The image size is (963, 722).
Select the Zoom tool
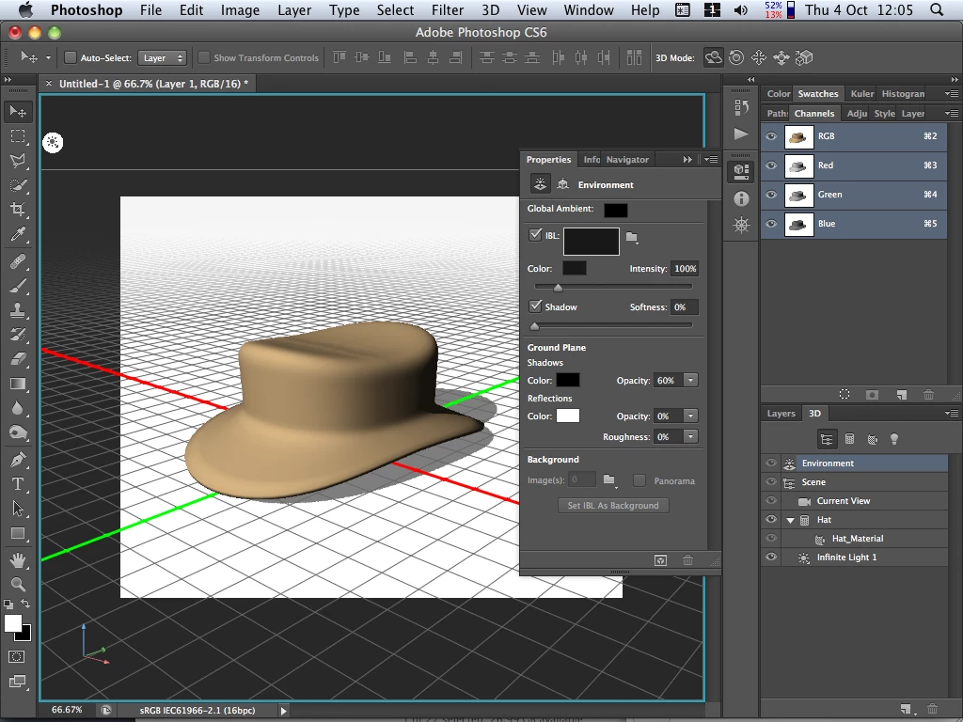point(18,584)
